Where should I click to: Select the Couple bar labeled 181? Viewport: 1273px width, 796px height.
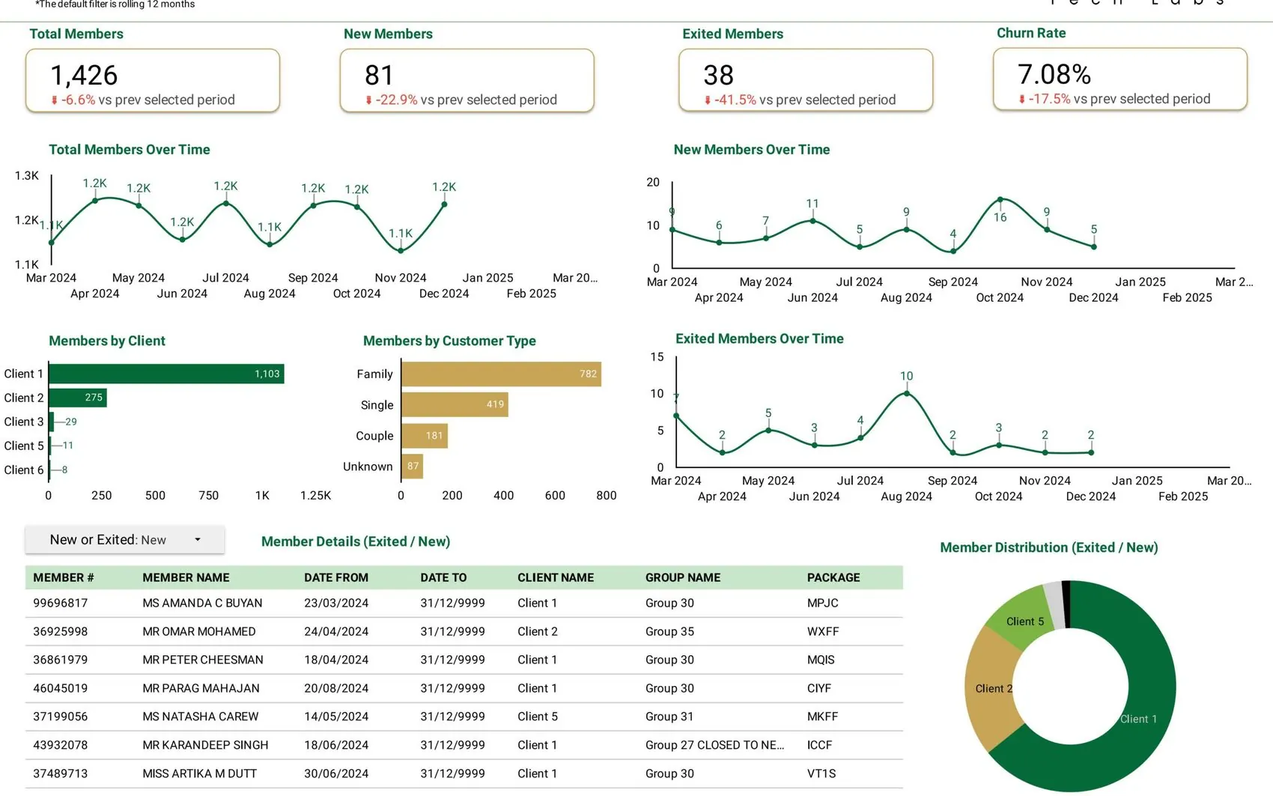coord(425,436)
